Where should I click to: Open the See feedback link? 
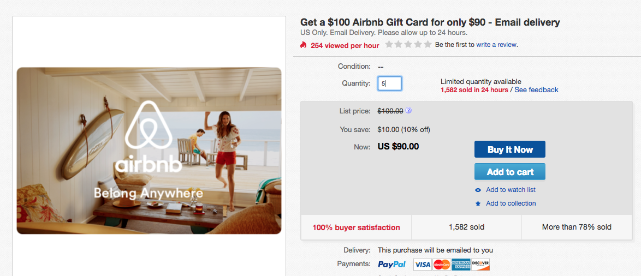coord(536,90)
